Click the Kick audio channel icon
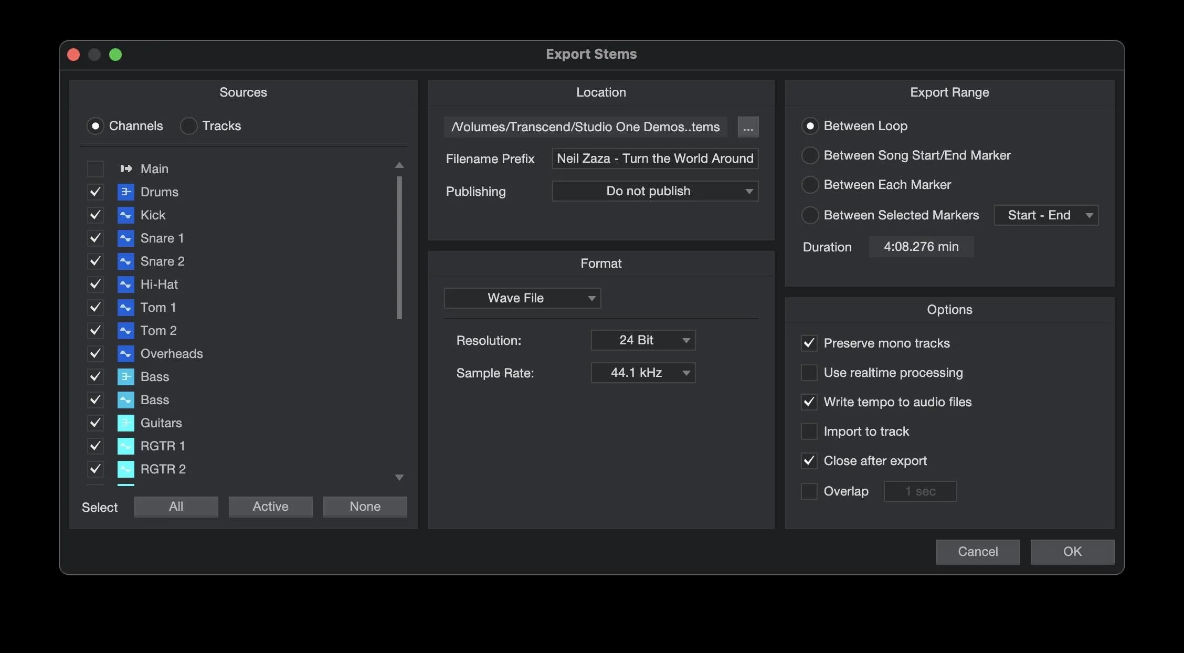1184x653 pixels. point(126,215)
